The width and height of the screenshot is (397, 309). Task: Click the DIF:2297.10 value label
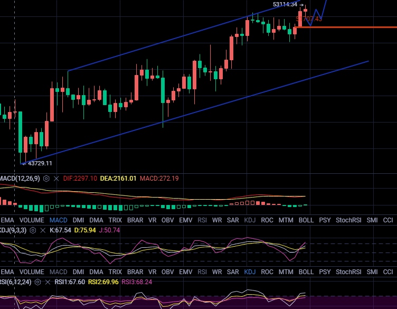point(80,179)
